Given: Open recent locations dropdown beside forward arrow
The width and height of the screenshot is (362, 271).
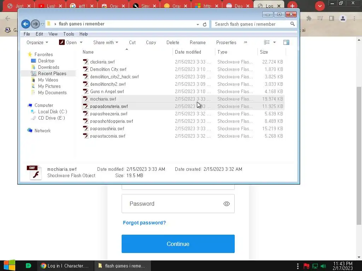Looking at the screenshot, I should [x=42, y=24].
